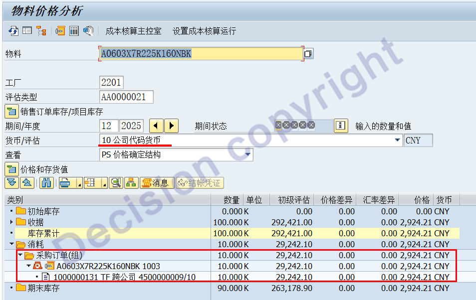
Task: Click the refresh icon in top toolbar
Action: click(13, 31)
